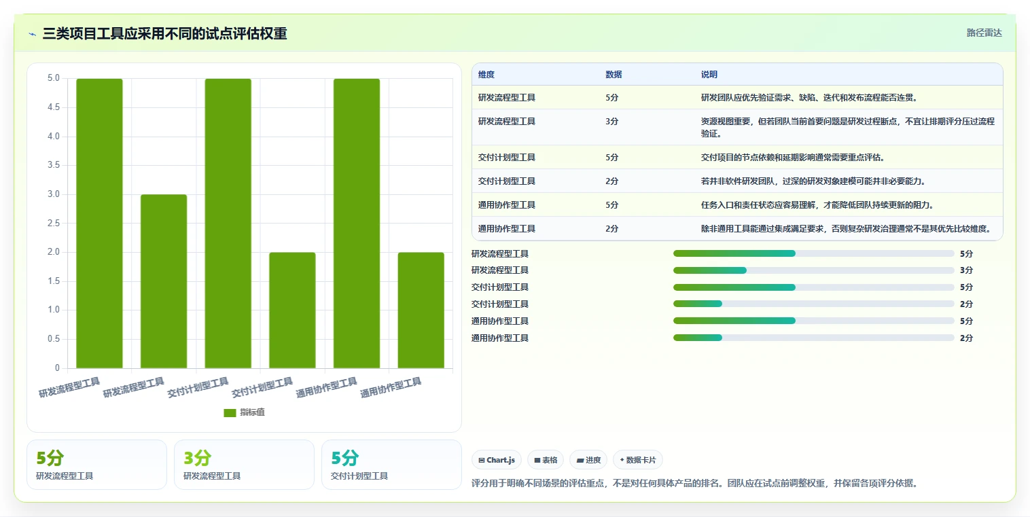
Task: Select the table row about 节点依赖和延期影响
Action: 737,157
